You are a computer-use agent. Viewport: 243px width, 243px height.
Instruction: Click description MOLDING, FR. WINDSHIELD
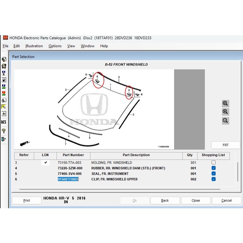tap(112, 163)
